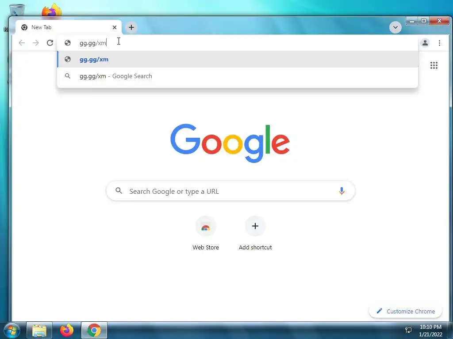Open the Google apps grid icon
The image size is (453, 339).
pos(434,65)
